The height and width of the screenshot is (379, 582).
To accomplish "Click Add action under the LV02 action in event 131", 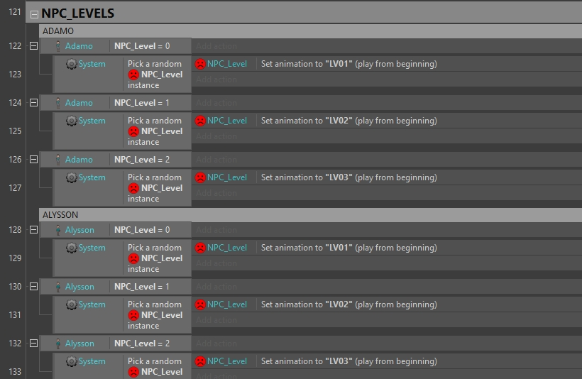I will 216,320.
